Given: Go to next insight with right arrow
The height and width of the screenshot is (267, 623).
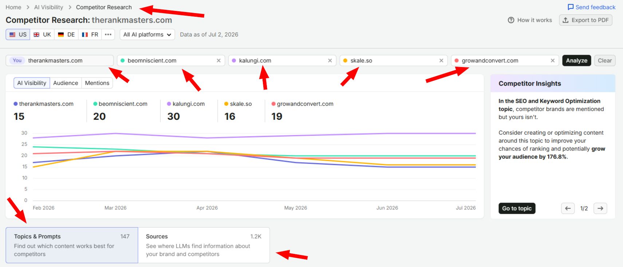Looking at the screenshot, I should [600, 208].
